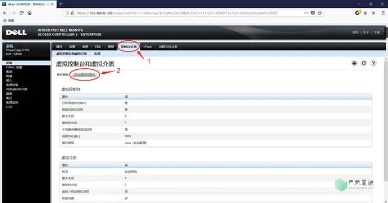Open the page actions three-dots menu

[x=305, y=13]
